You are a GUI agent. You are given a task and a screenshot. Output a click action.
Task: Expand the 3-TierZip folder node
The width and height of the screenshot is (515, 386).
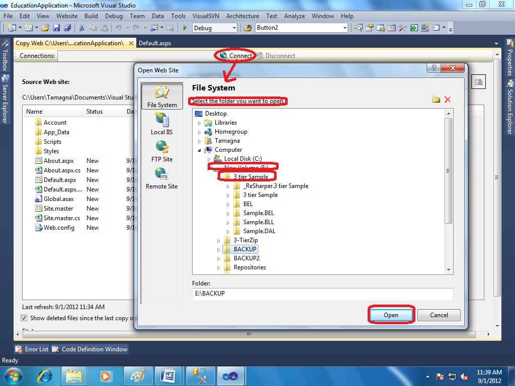pyautogui.click(x=218, y=241)
